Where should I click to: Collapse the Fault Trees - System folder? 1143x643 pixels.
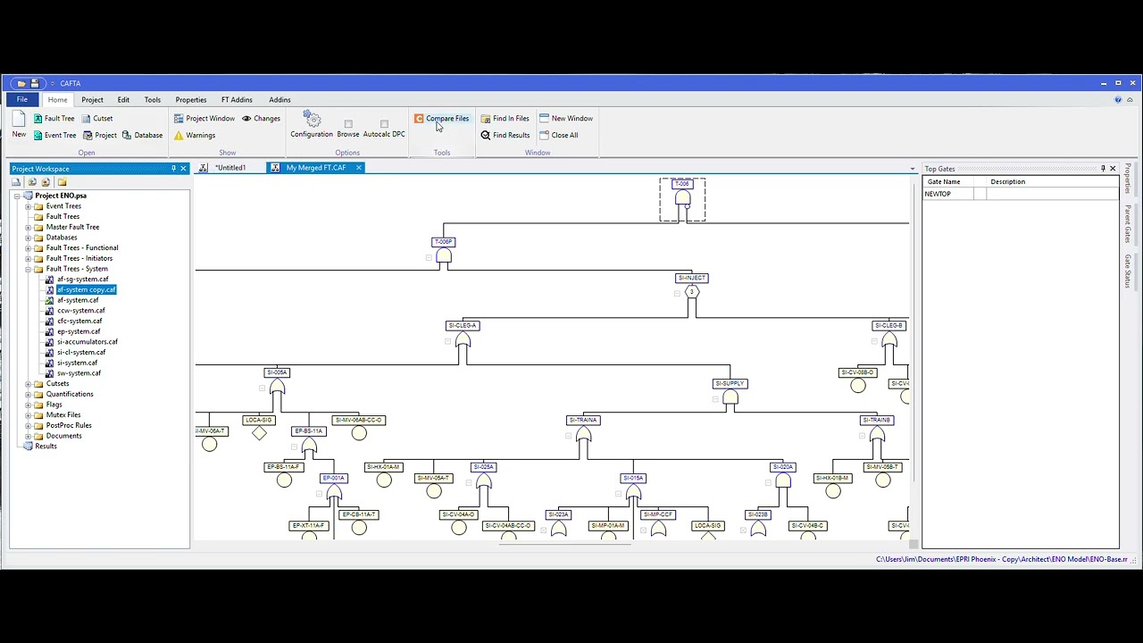click(28, 269)
